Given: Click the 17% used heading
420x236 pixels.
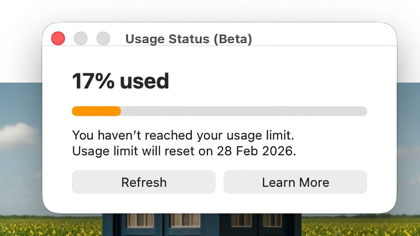Looking at the screenshot, I should 120,80.
